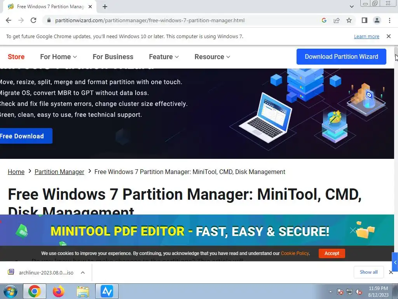The width and height of the screenshot is (398, 299).
Task: Click the Google icon in address bar
Action: coord(324,20)
